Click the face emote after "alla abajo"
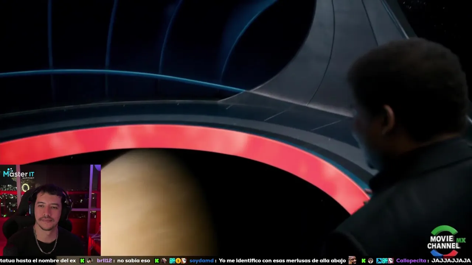This screenshot has height=265, width=472. 352,261
